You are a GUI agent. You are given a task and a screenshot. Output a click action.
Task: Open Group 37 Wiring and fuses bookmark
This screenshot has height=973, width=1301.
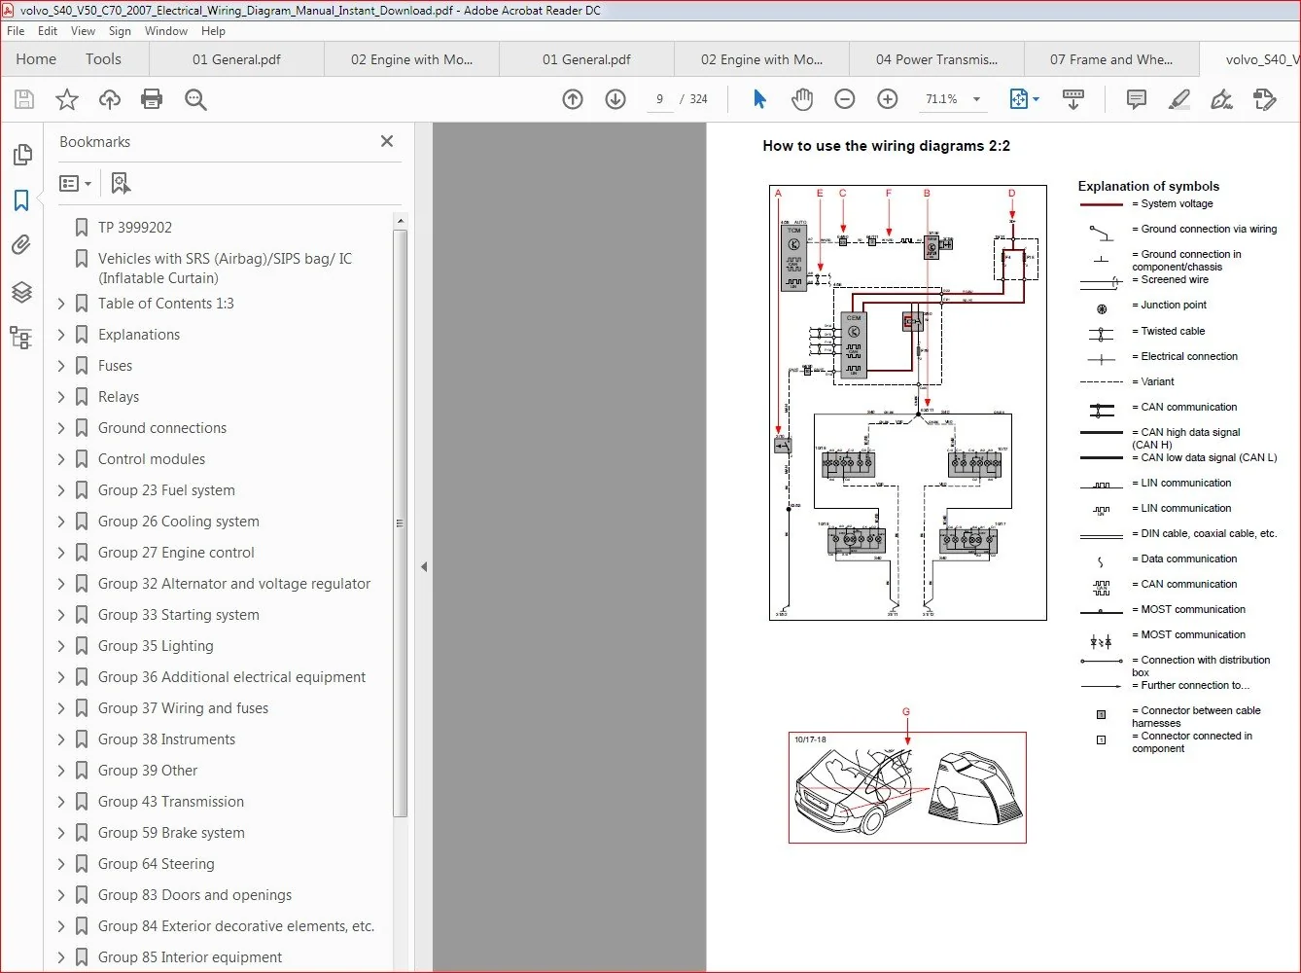tap(183, 708)
